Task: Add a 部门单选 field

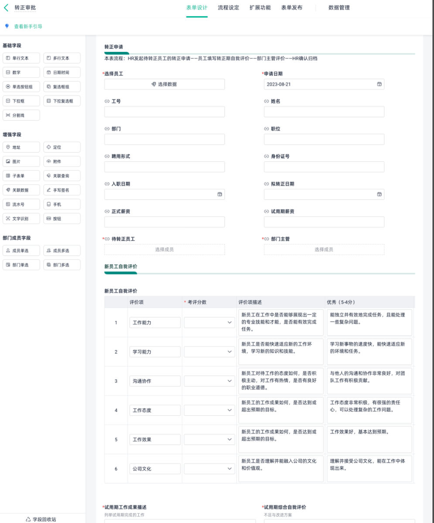Action: [x=21, y=265]
